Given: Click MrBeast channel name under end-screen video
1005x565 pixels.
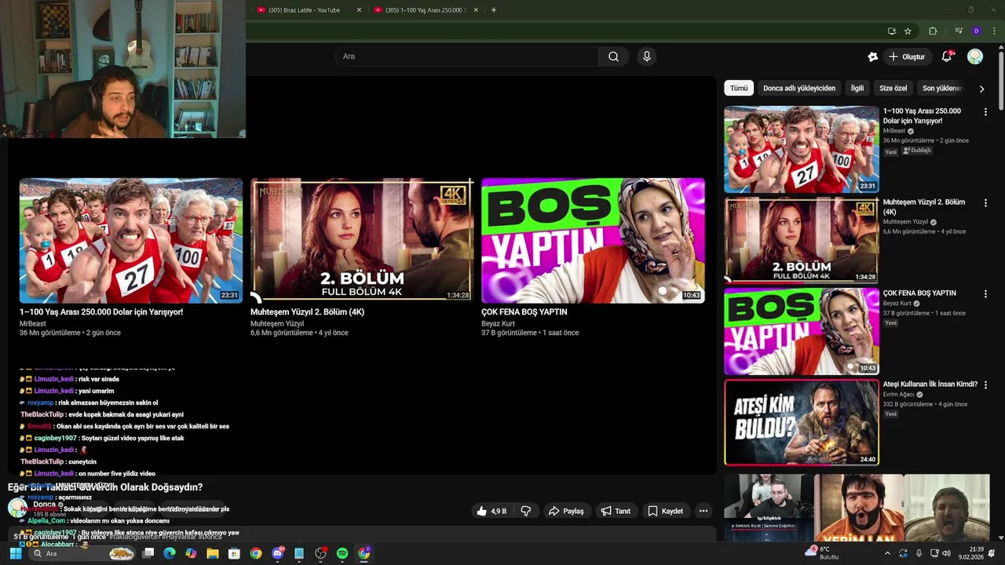Looking at the screenshot, I should pyautogui.click(x=32, y=323).
